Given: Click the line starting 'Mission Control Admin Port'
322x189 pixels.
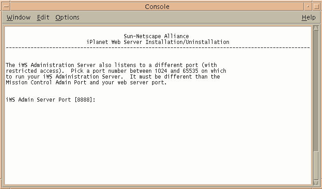Looking at the screenshot, I should (x=86, y=83).
